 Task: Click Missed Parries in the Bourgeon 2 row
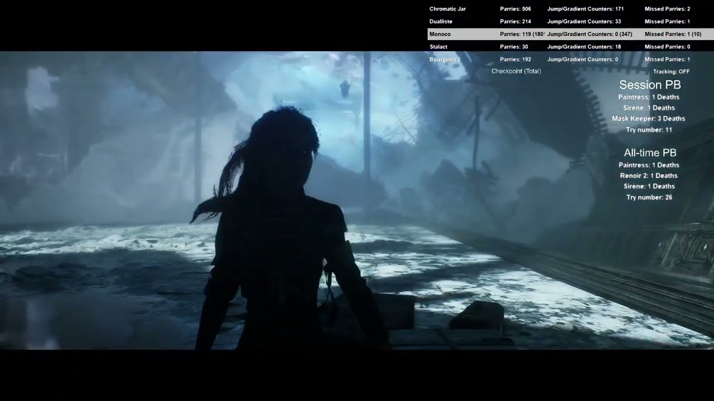pos(667,60)
